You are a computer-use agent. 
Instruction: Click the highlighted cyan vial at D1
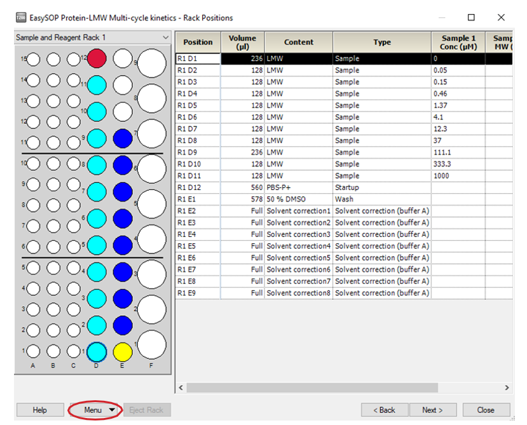point(97,351)
